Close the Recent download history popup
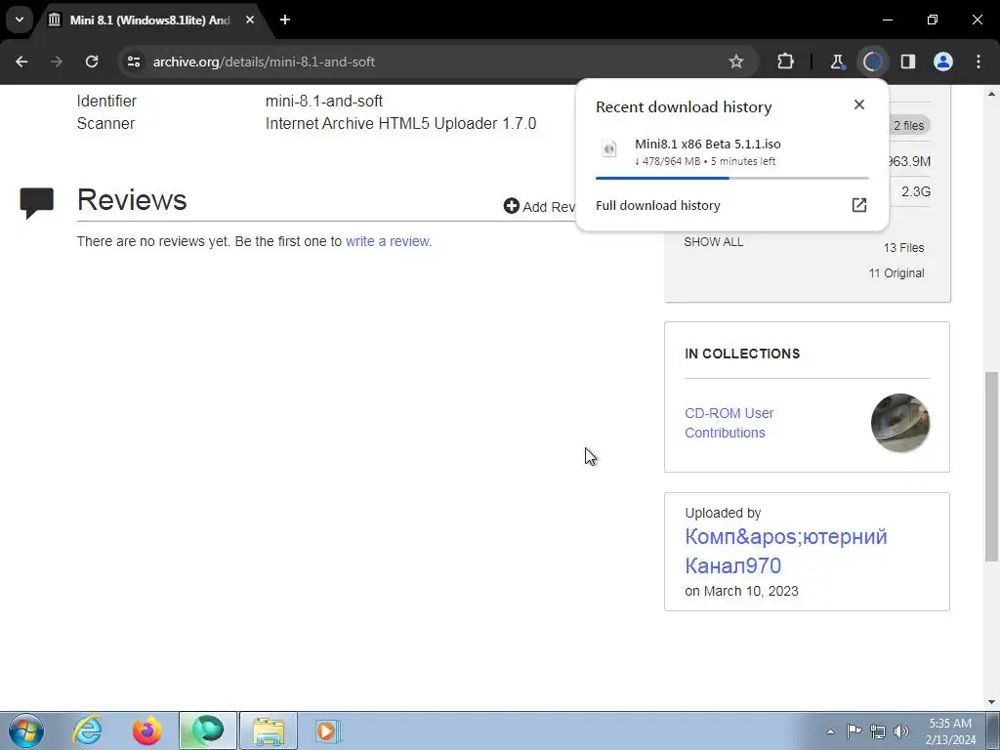Image resolution: width=1000 pixels, height=750 pixels. pyautogui.click(x=859, y=104)
